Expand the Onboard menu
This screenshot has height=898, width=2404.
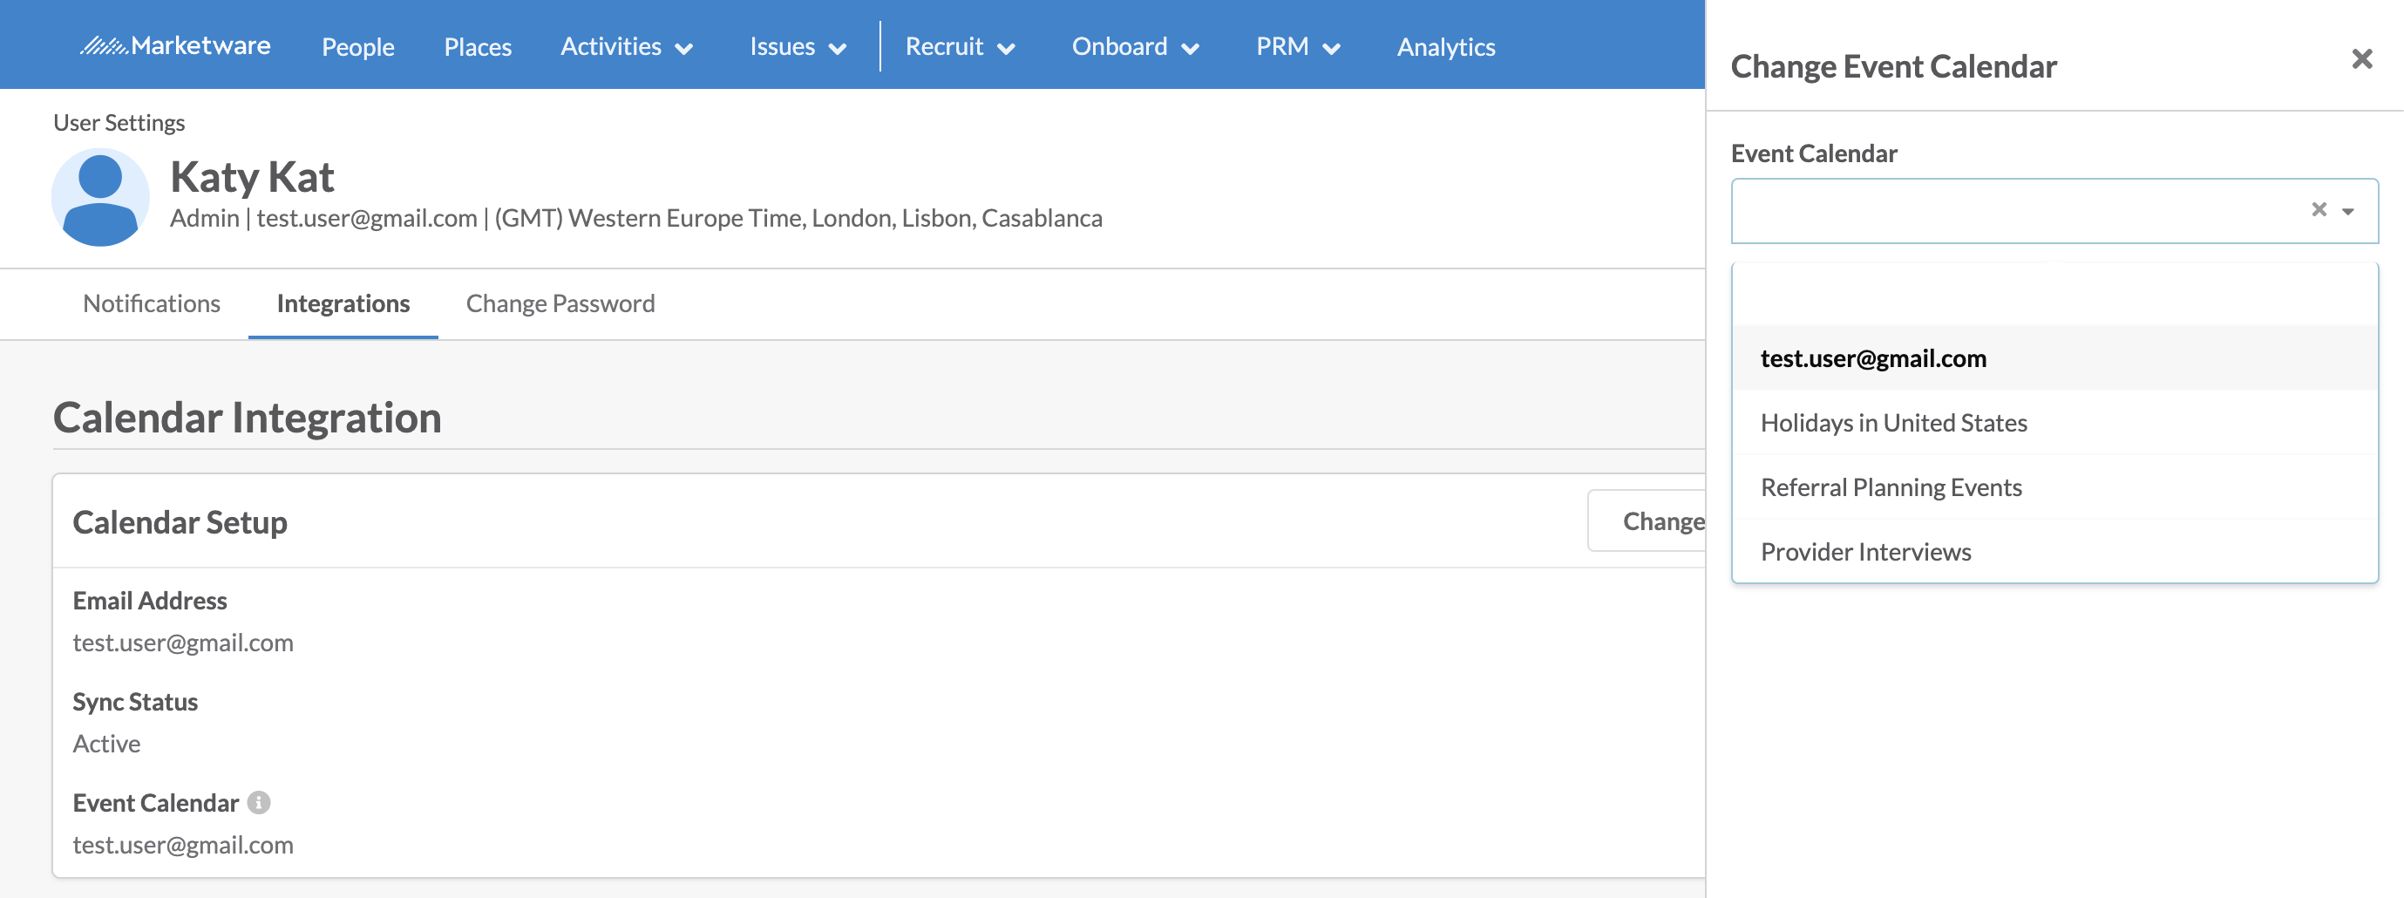point(1135,47)
